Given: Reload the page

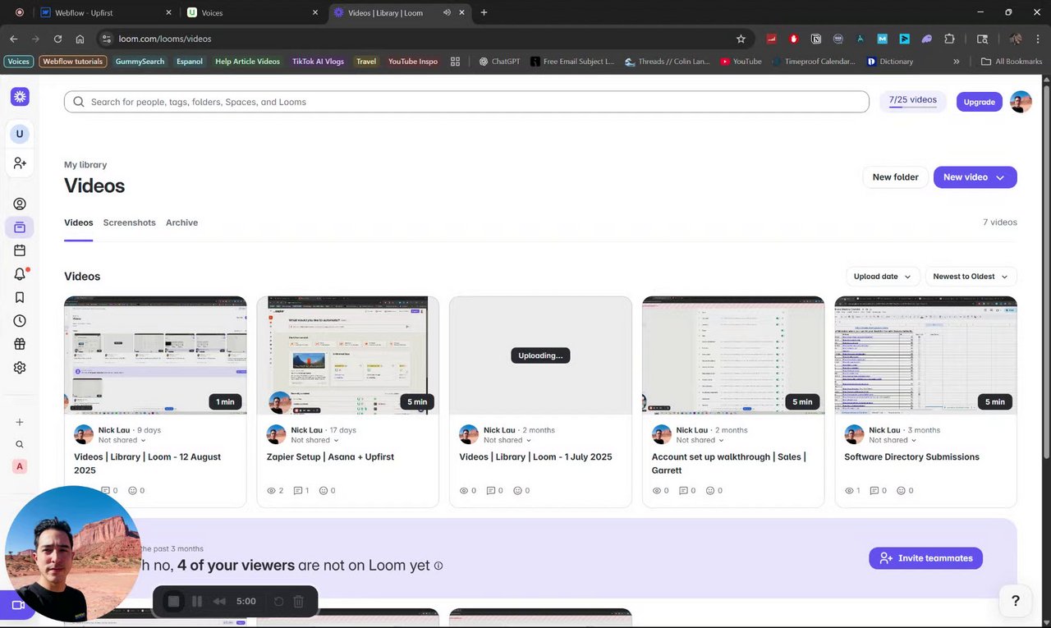Looking at the screenshot, I should point(57,39).
